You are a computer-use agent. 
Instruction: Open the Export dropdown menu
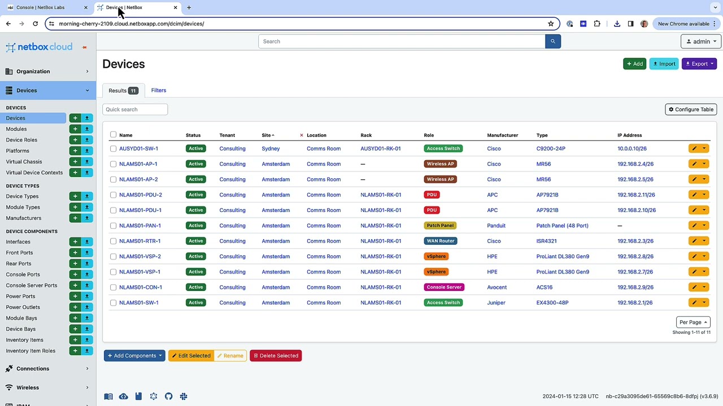pos(699,64)
